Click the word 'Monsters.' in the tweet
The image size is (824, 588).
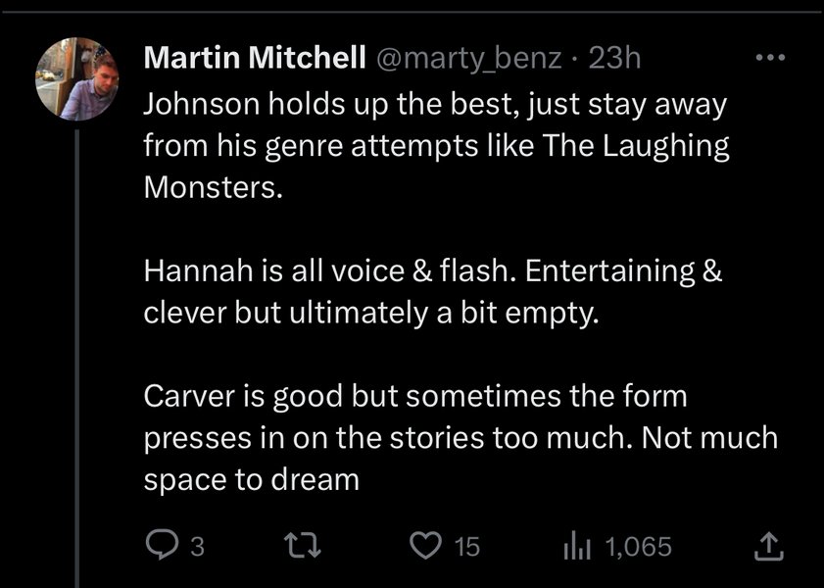pyautogui.click(x=213, y=187)
